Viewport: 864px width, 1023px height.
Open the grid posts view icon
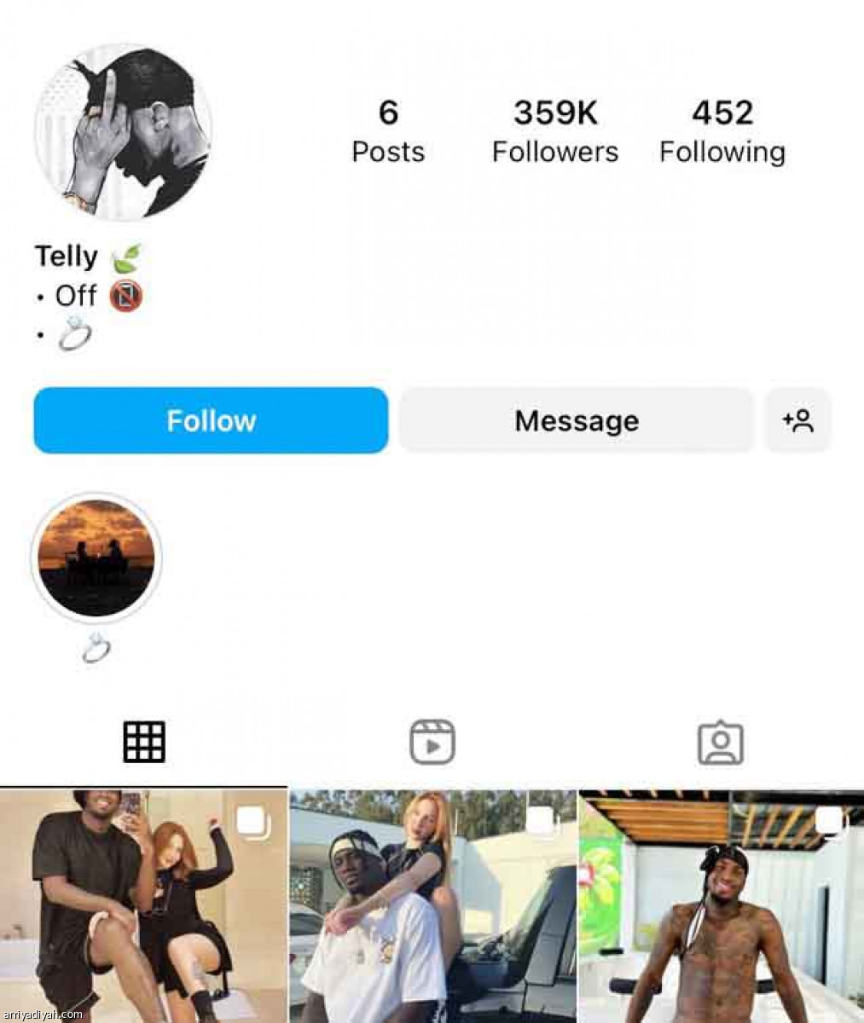point(144,742)
